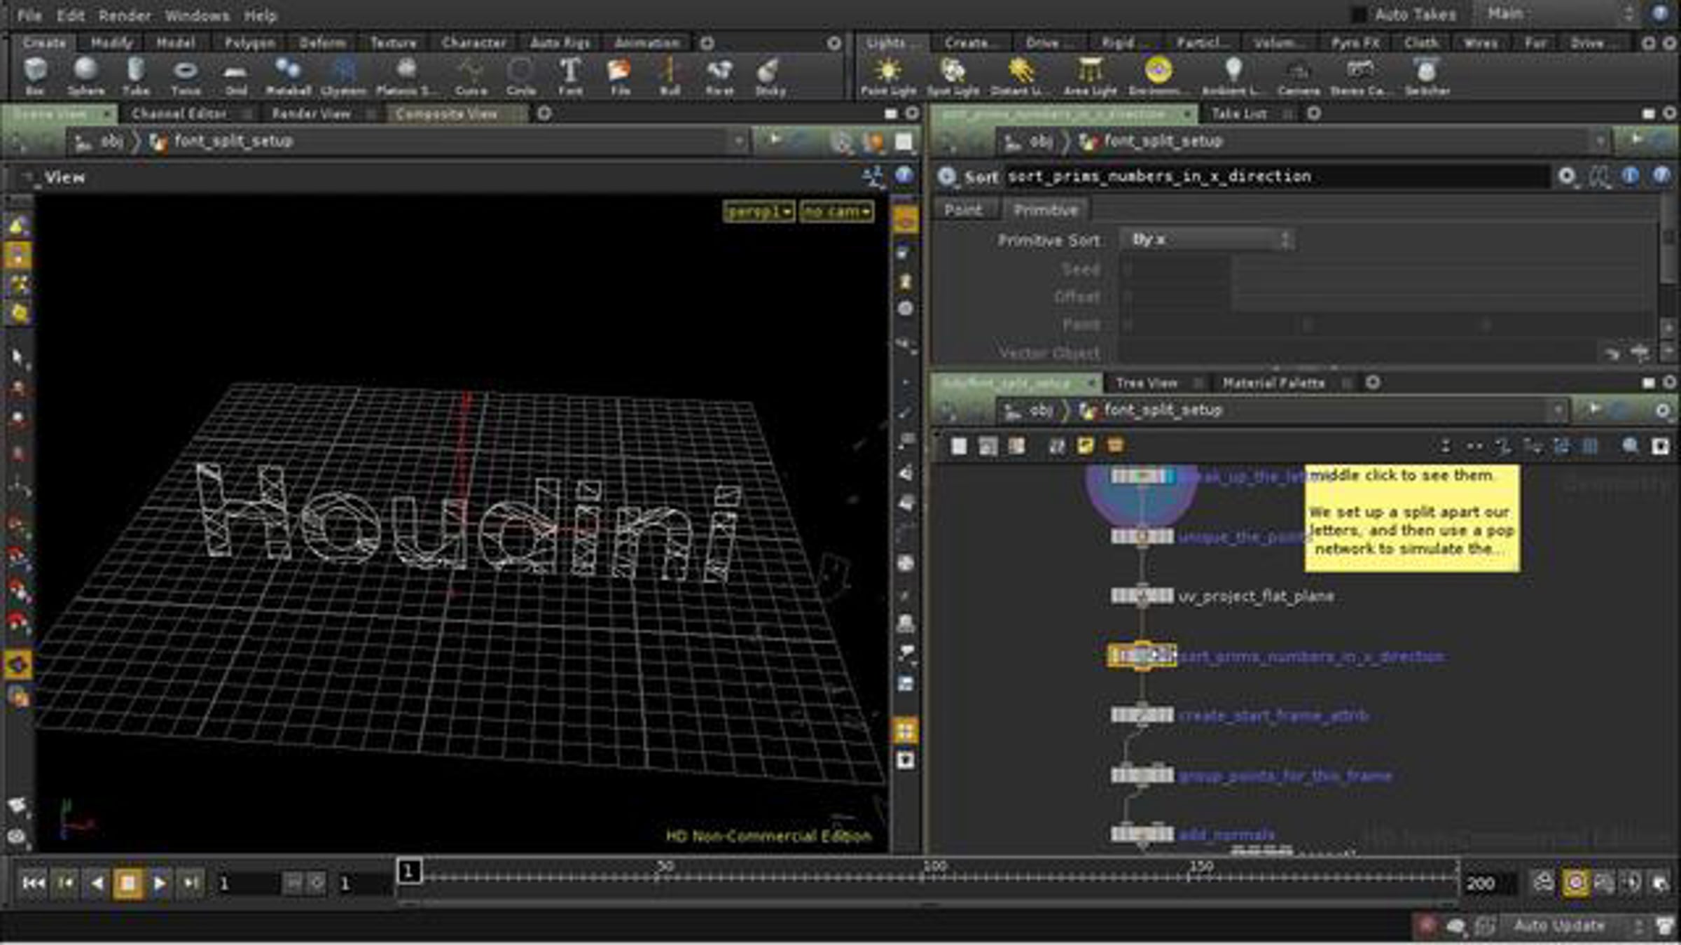This screenshot has height=945, width=1681.
Task: Expand the scene view path dropdown arrow
Action: click(x=738, y=141)
